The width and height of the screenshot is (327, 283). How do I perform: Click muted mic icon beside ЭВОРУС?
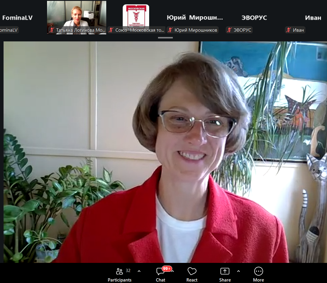tap(229, 30)
